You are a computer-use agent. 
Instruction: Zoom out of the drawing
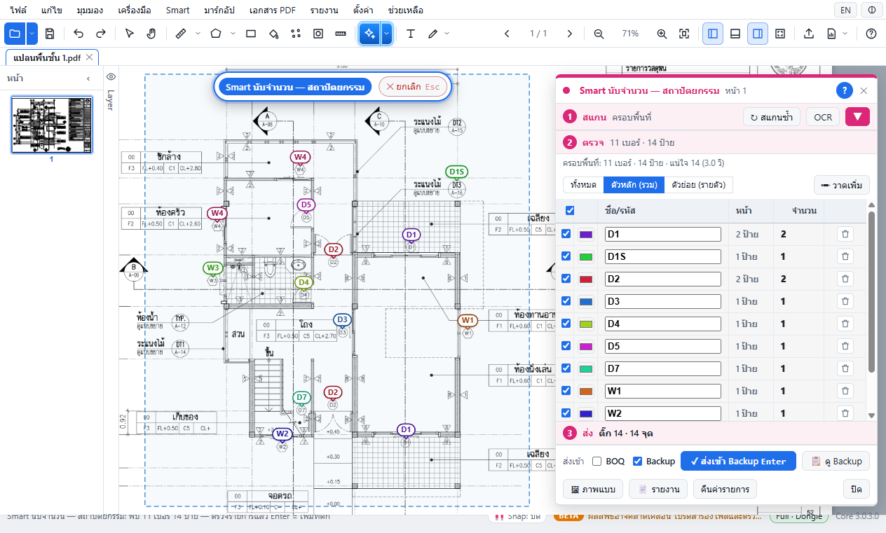point(599,34)
